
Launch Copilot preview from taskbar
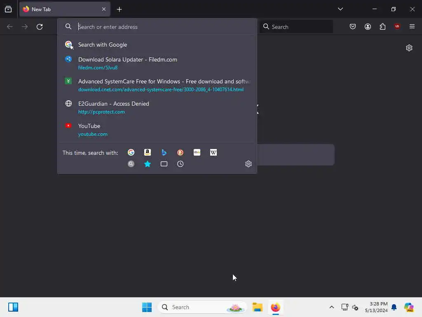[x=409, y=307]
